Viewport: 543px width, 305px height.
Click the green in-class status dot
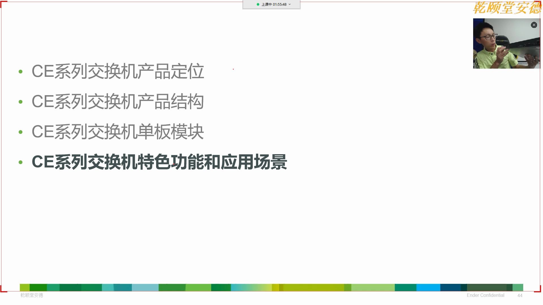tap(258, 5)
